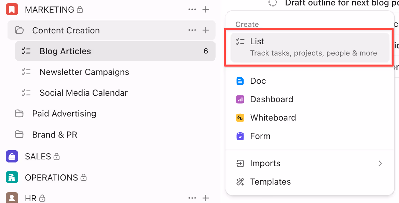Select the Form icon in Create menu
The width and height of the screenshot is (399, 203).
(240, 136)
